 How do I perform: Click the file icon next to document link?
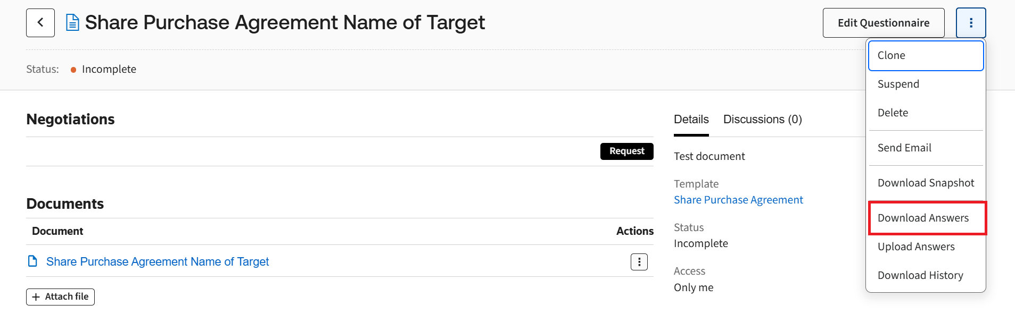point(33,261)
